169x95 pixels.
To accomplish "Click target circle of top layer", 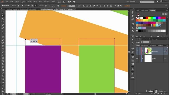I will (x=165, y=51).
